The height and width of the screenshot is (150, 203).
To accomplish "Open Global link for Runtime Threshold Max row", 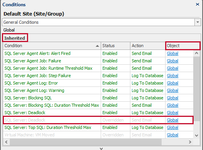I will tap(173, 68).
